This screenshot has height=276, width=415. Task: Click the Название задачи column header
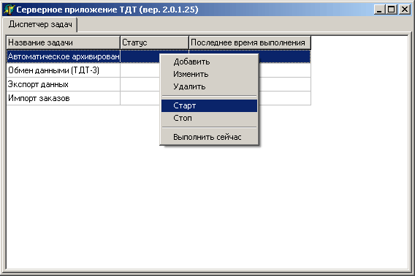pyautogui.click(x=63, y=42)
